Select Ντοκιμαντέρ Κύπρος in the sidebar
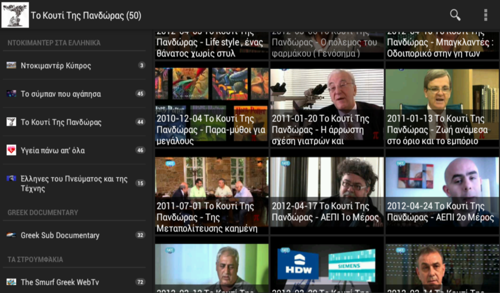The image size is (500, 293). click(74, 65)
